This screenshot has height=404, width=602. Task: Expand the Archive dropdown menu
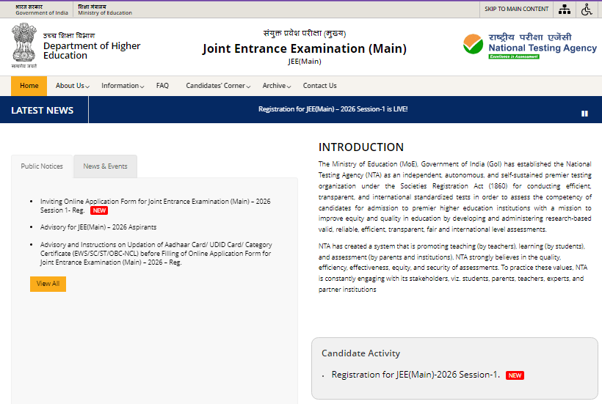(277, 86)
